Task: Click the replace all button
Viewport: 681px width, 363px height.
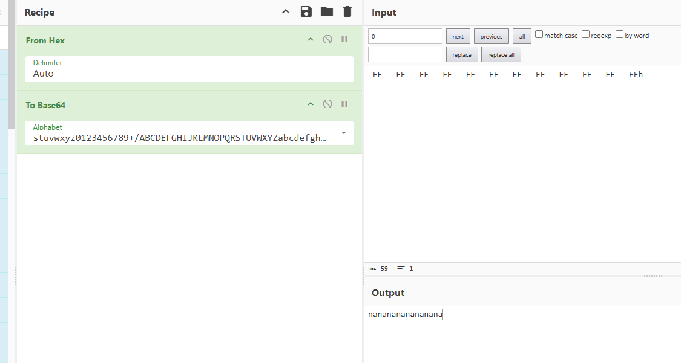Action: [501, 55]
